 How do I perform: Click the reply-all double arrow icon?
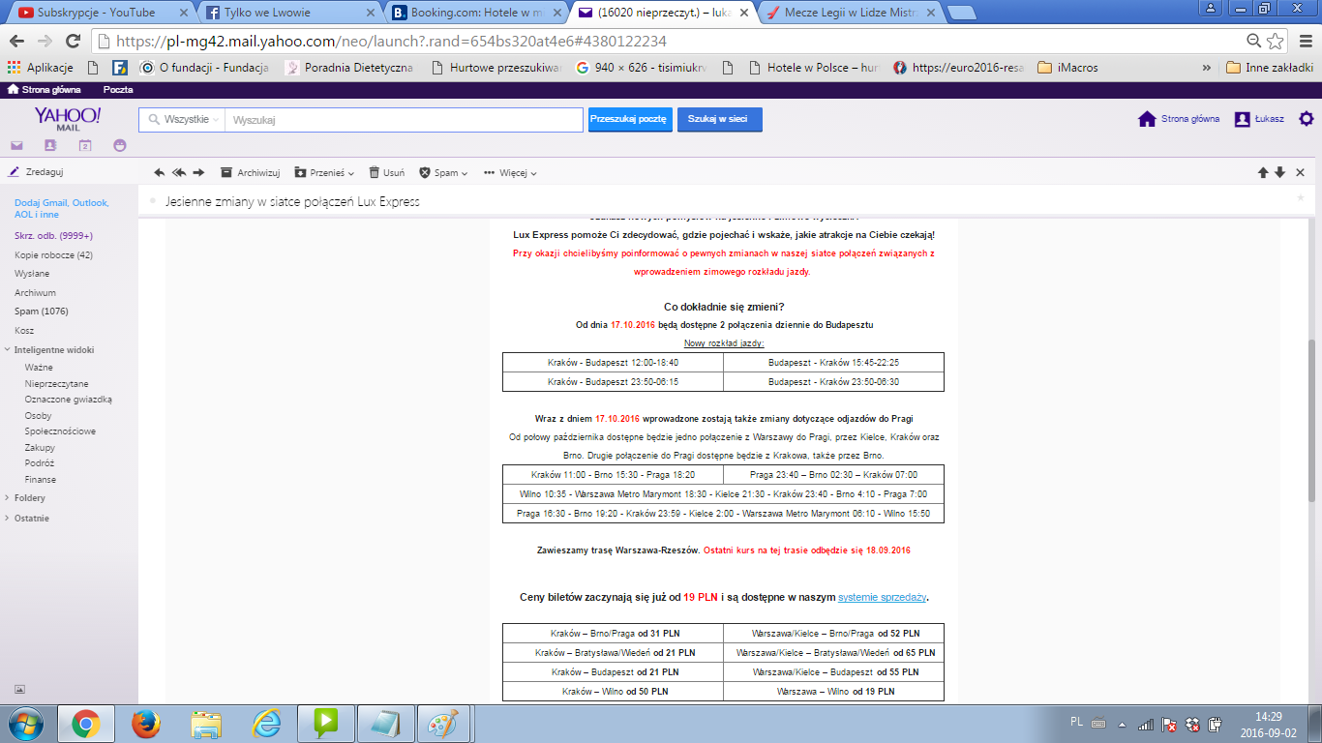(179, 172)
